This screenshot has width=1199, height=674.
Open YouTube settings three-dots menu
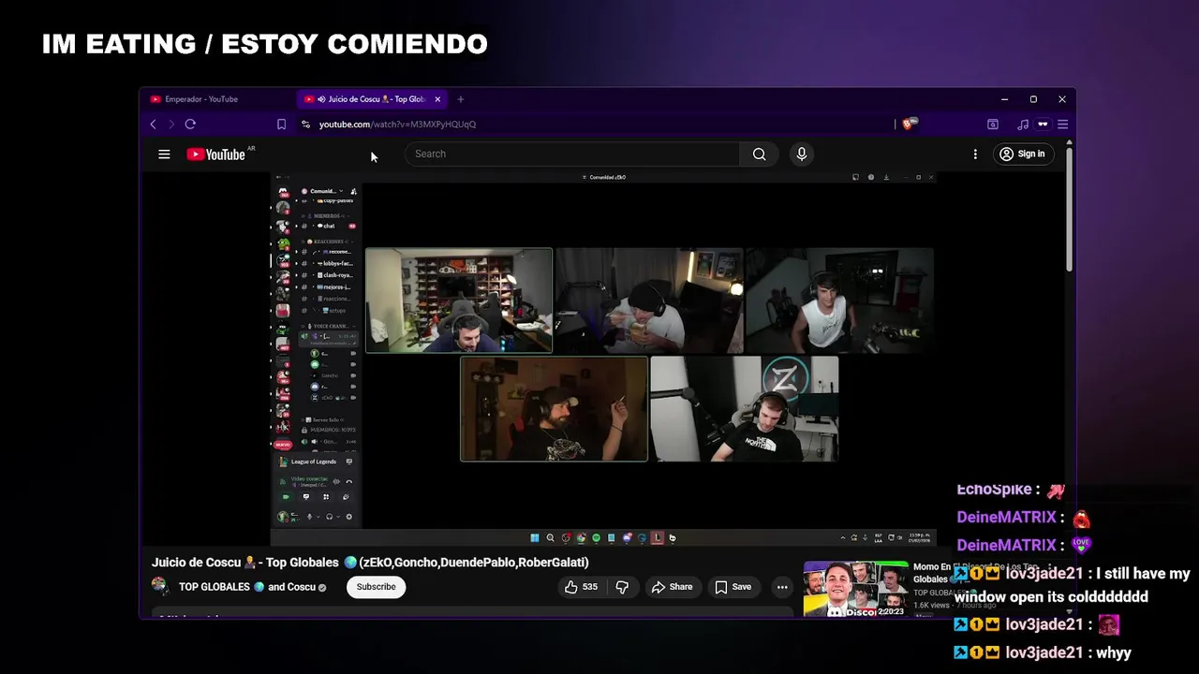(x=975, y=154)
